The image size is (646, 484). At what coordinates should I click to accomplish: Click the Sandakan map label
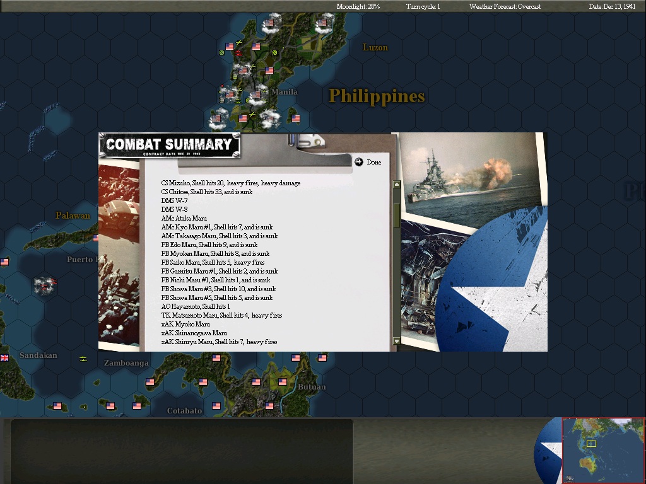tap(38, 355)
